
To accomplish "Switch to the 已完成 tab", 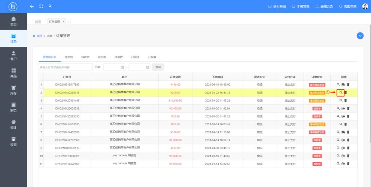I will pos(135,57).
